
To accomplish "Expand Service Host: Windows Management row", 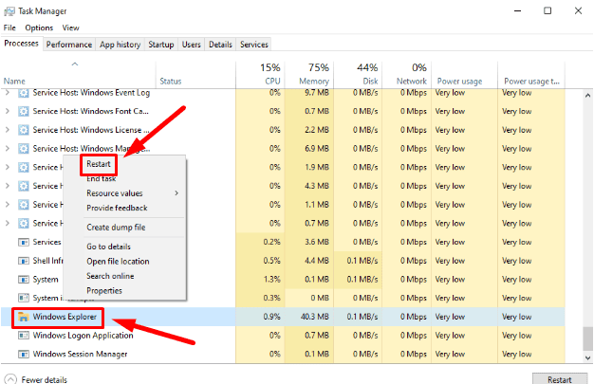I will coord(8,149).
